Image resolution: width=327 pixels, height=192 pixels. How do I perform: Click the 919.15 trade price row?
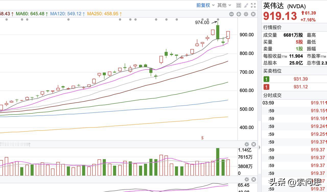pyautogui.click(x=294, y=111)
